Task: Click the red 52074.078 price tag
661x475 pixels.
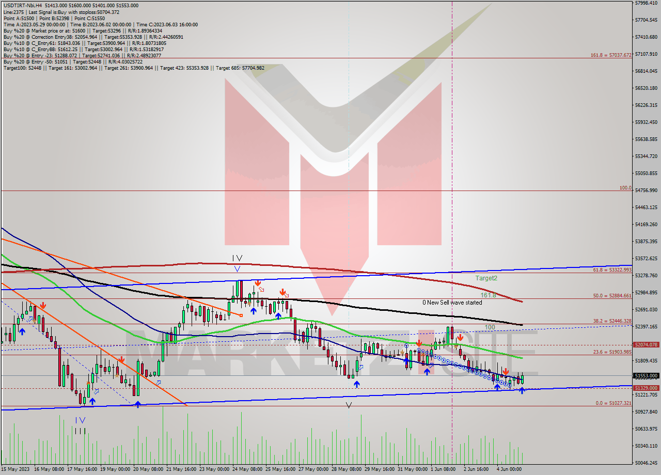Action: click(x=646, y=344)
